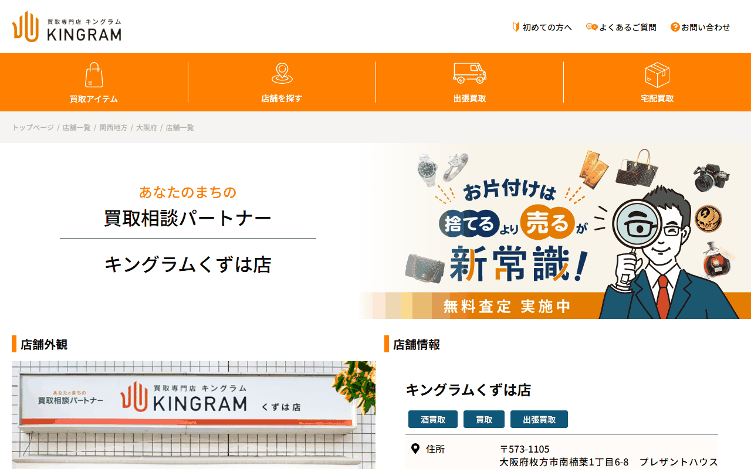Select the 店舗を探す menu label

(282, 98)
